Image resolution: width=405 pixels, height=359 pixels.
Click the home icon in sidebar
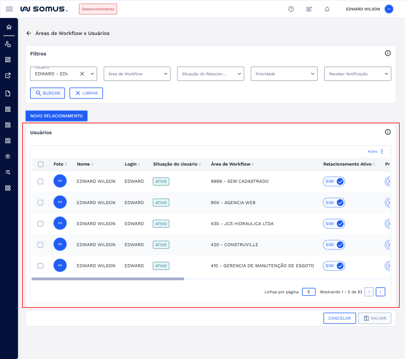pos(9,27)
